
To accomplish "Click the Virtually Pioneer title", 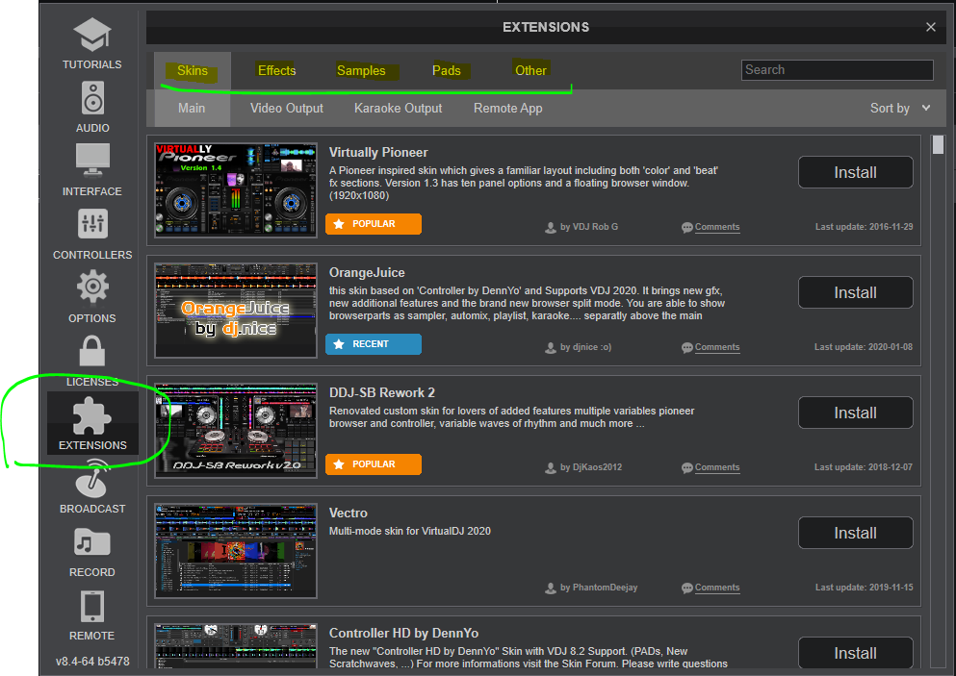I will pyautogui.click(x=378, y=152).
